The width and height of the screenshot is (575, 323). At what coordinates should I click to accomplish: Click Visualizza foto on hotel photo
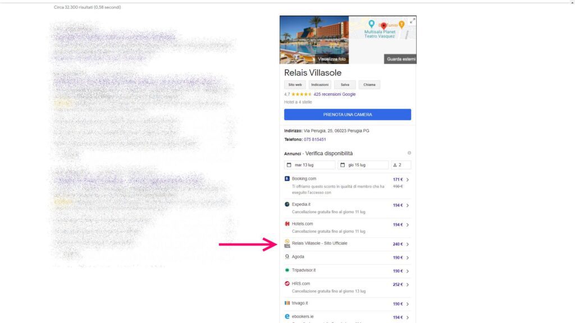pos(331,59)
